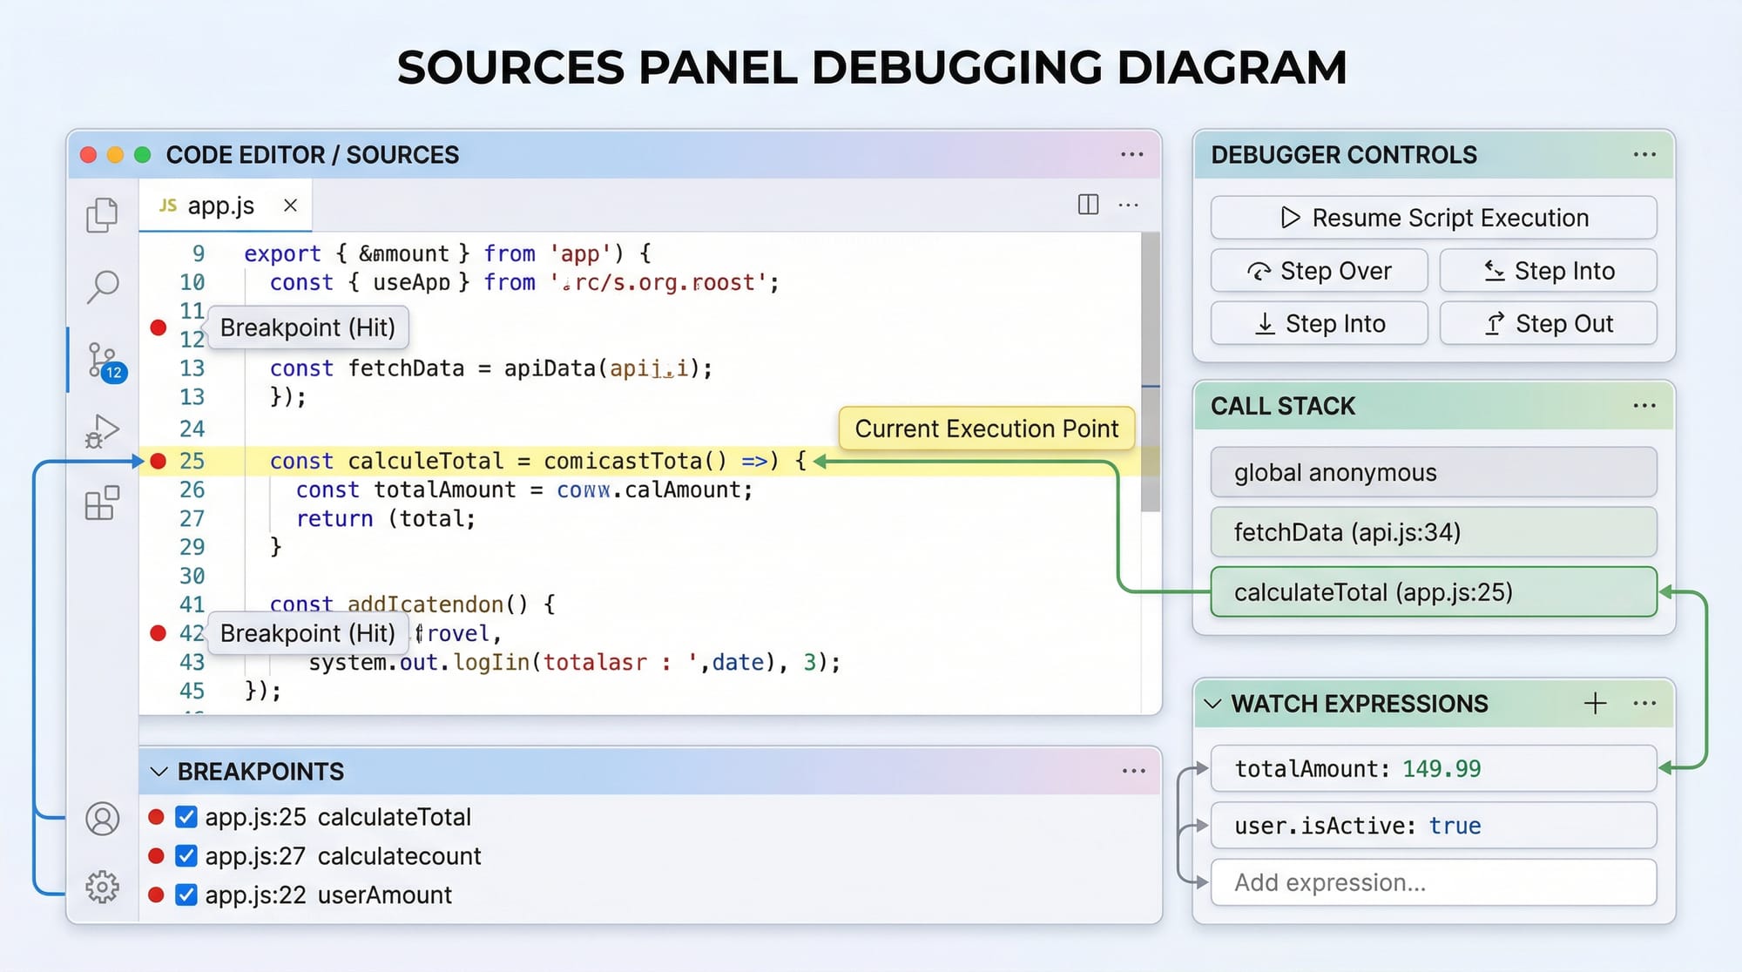
Task: Open Call Stack panel more options menu
Action: (x=1644, y=406)
